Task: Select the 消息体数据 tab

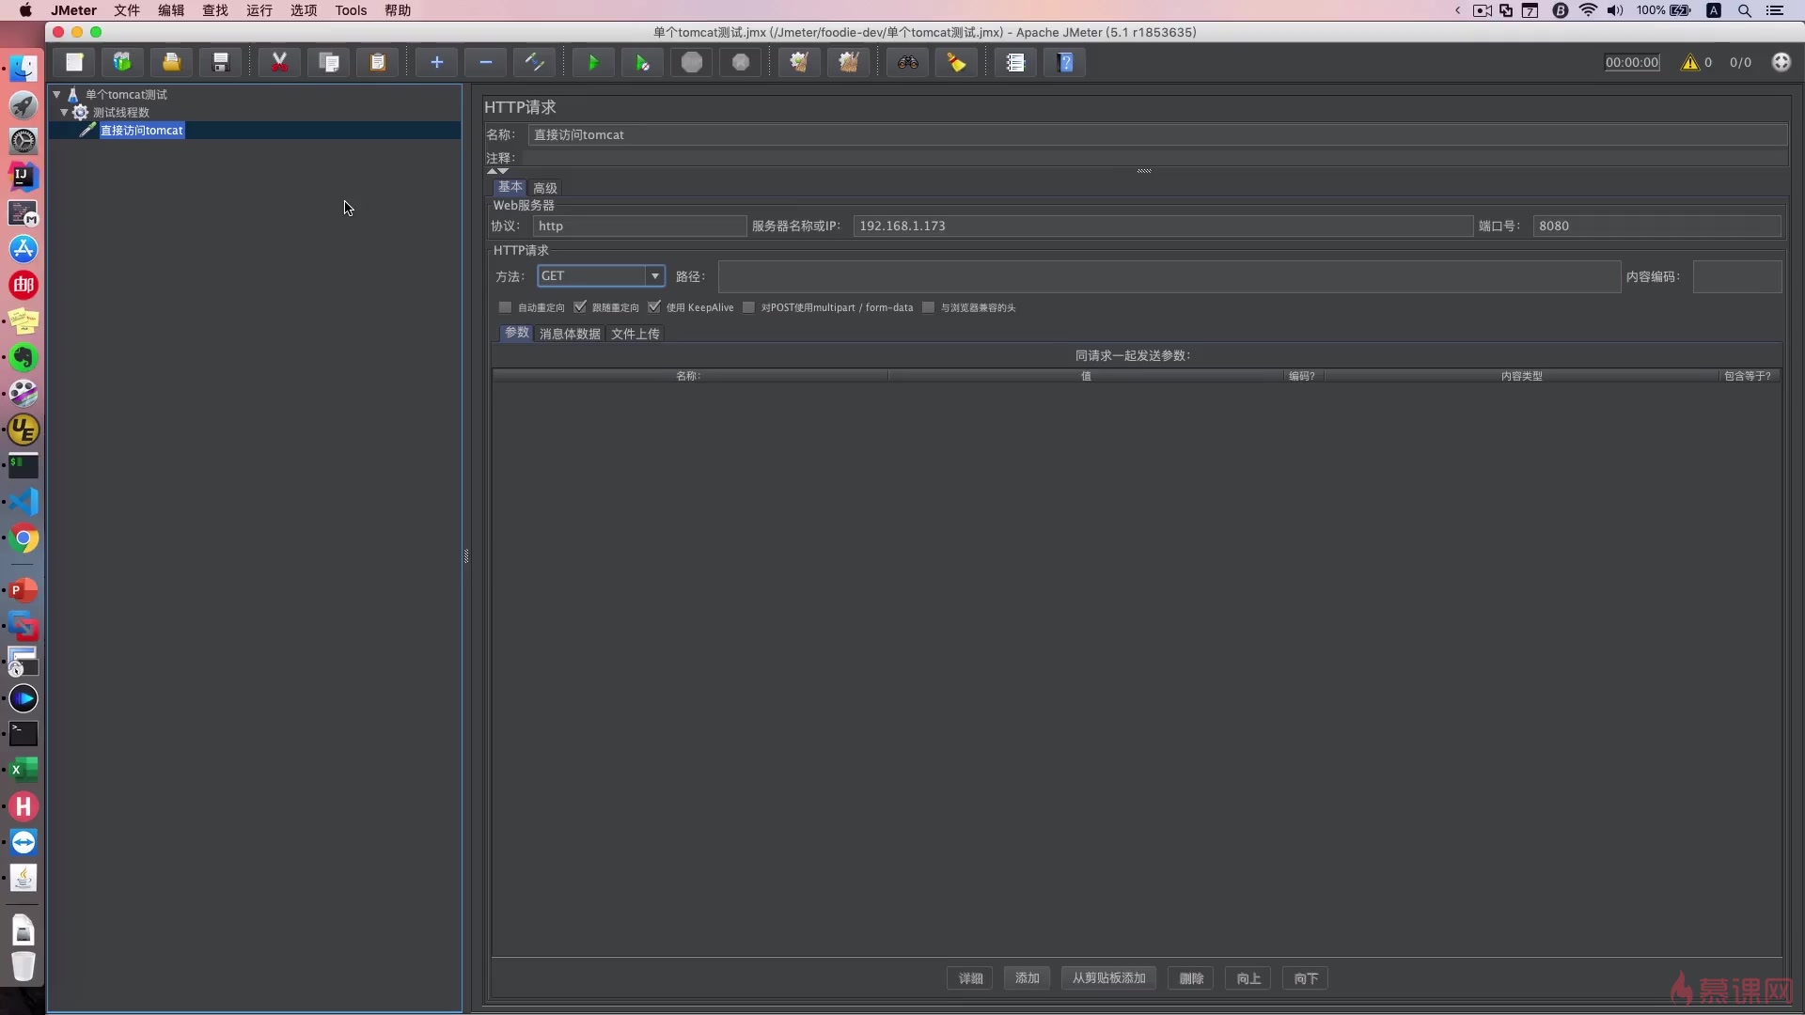Action: [570, 334]
